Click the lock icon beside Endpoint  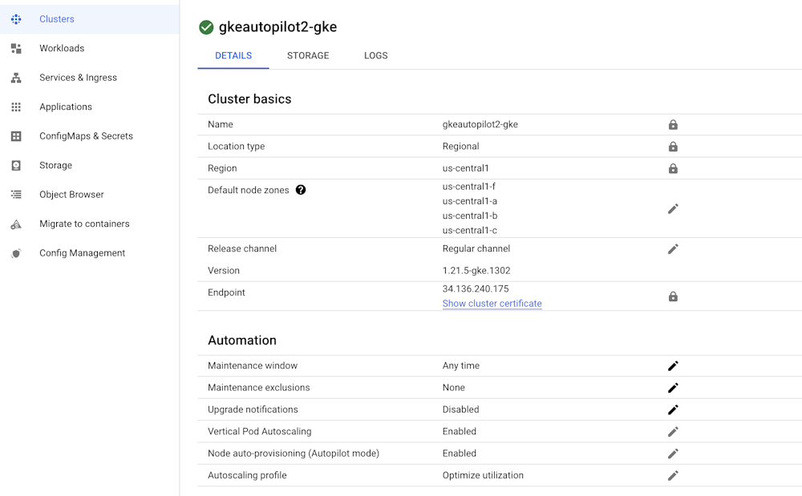pos(673,296)
